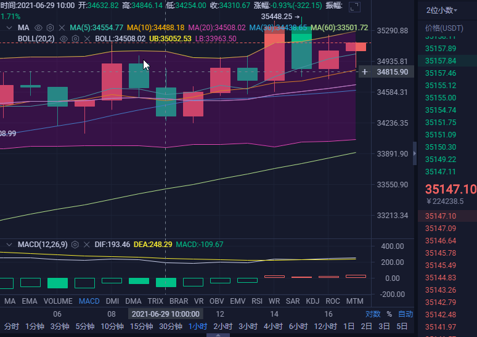Image resolution: width=477 pixels, height=337 pixels.
Task: Switch to 5日 timeframe
Action: point(402,327)
